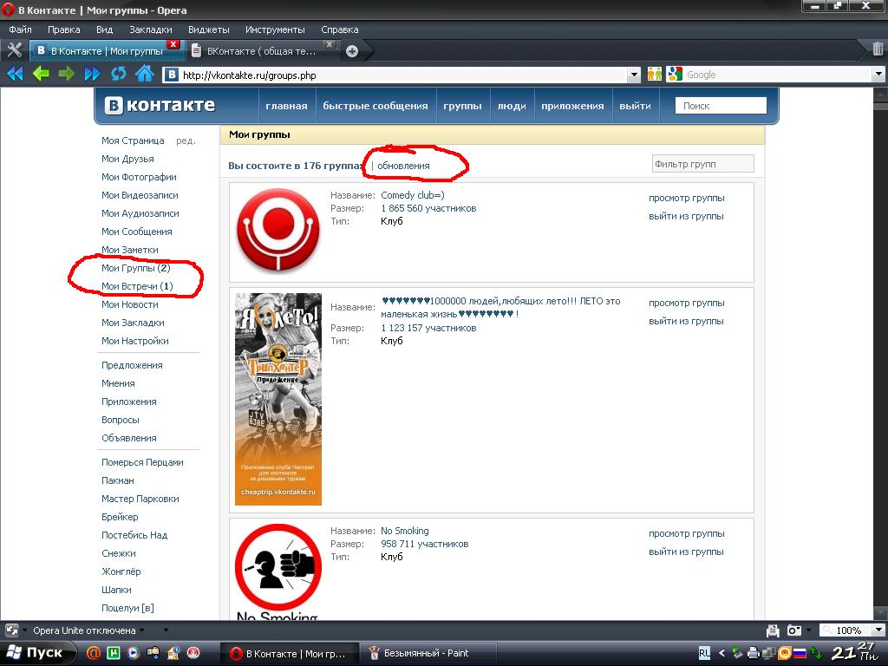Open 'Мои Группы (2)' in sidebar
The height and width of the screenshot is (666, 888).
(136, 268)
